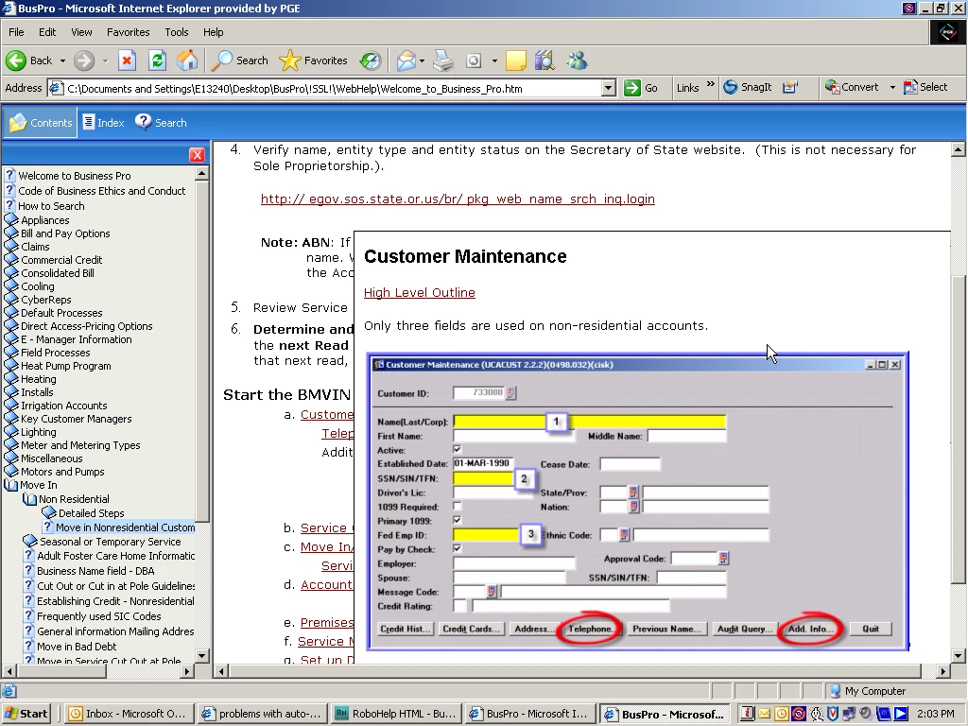Switch to the Index tab
Screen dimensions: 968x726
click(x=104, y=122)
